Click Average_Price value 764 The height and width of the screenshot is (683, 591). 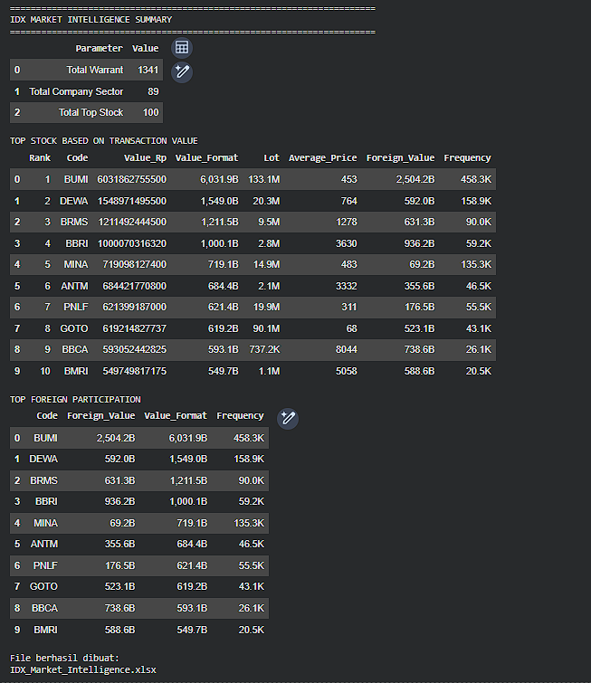coord(349,201)
